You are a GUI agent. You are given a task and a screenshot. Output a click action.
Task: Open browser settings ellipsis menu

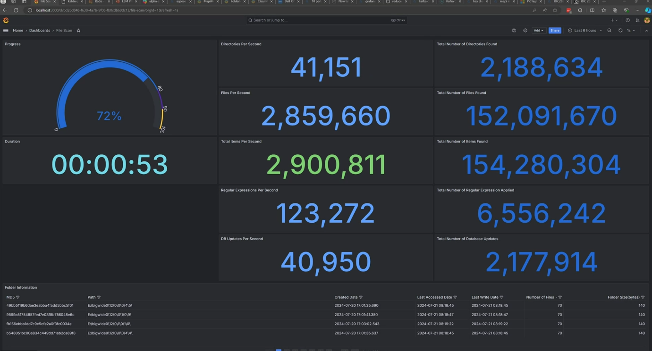point(637,10)
